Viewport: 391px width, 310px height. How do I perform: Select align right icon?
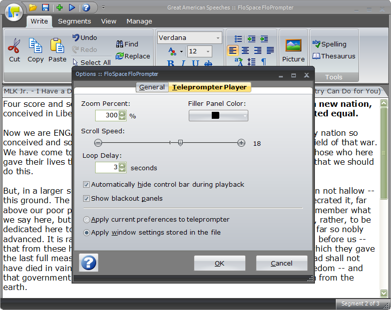pos(258,51)
